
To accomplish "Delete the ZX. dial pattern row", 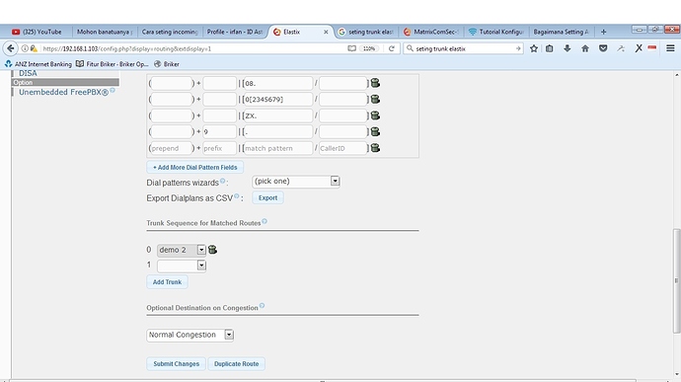I will point(375,115).
